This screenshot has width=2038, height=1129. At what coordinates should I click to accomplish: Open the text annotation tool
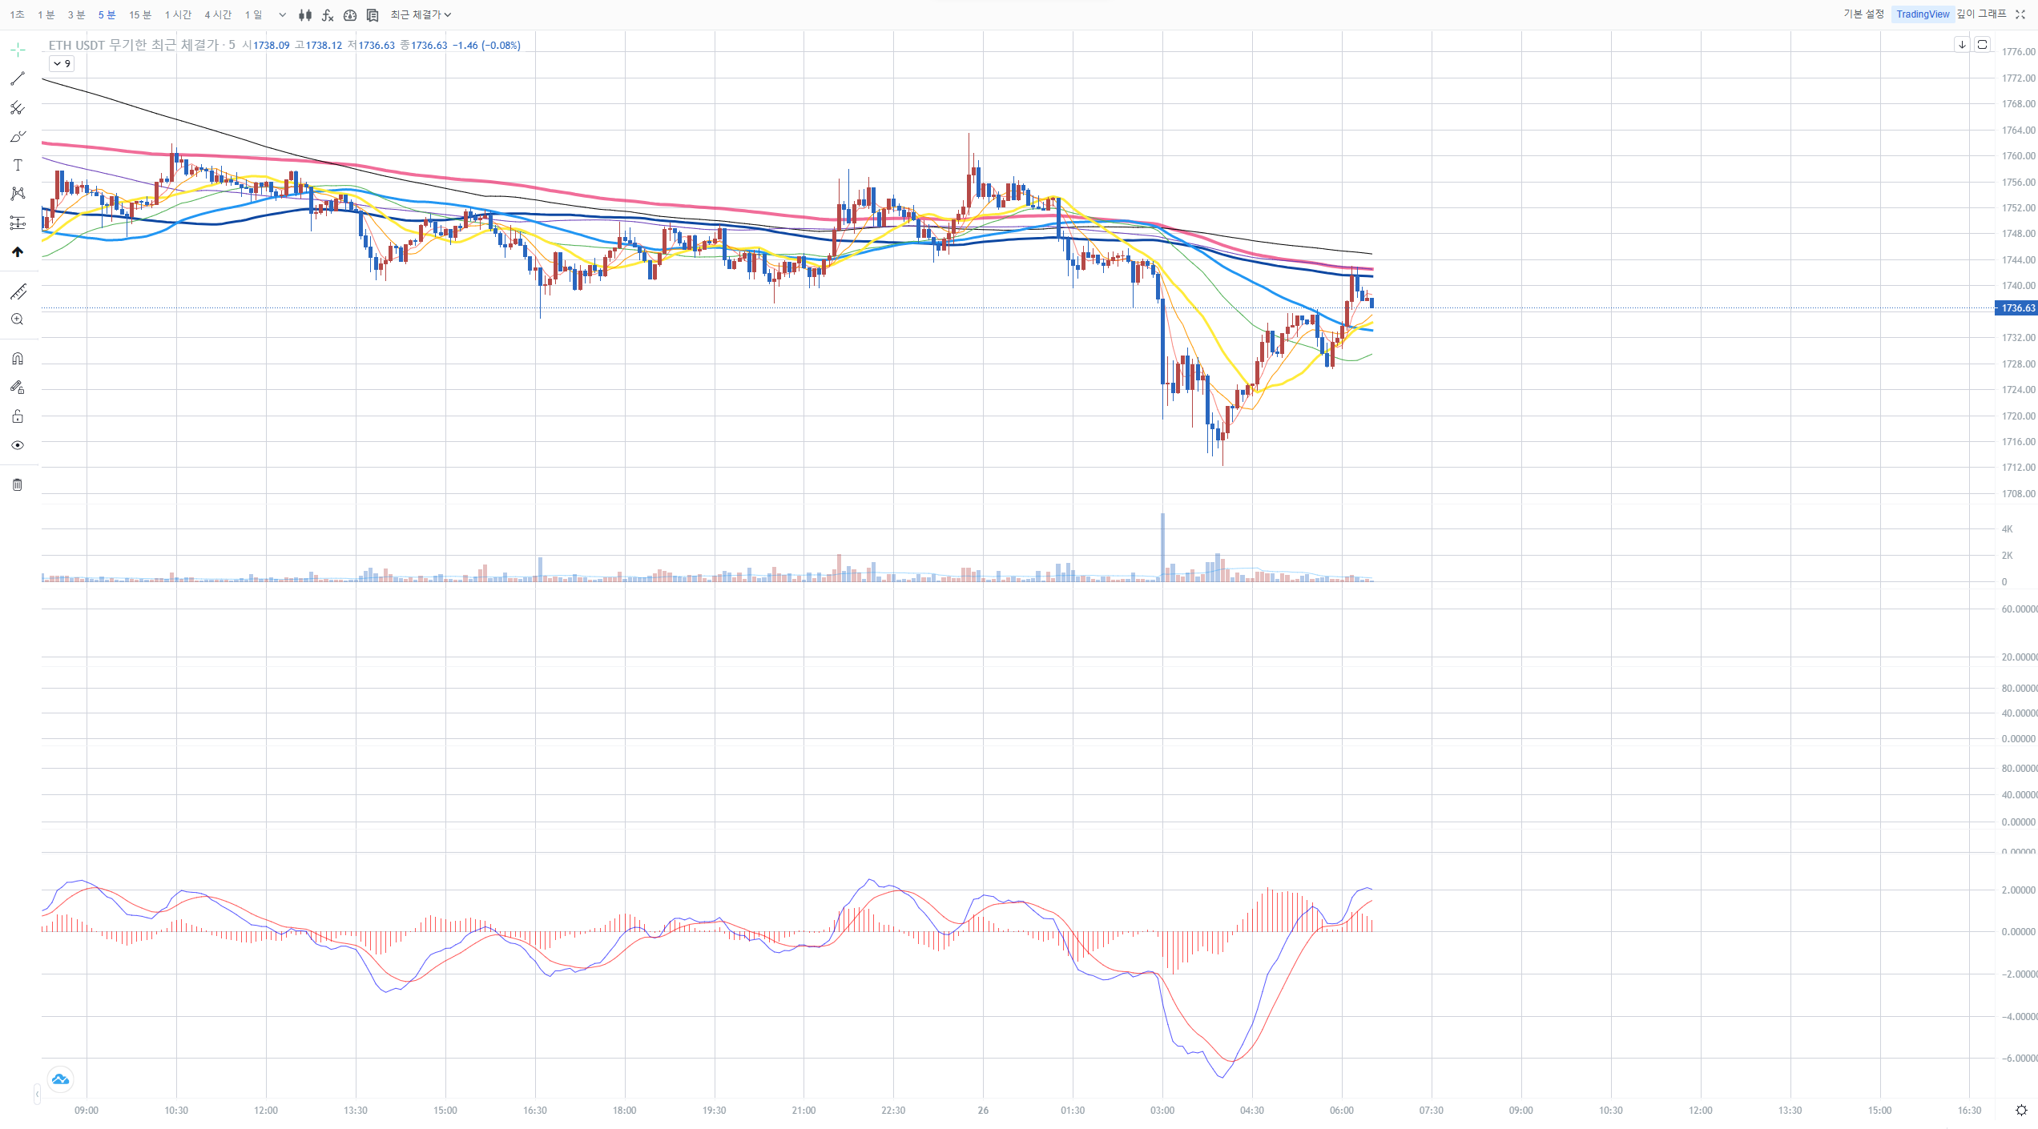18,165
